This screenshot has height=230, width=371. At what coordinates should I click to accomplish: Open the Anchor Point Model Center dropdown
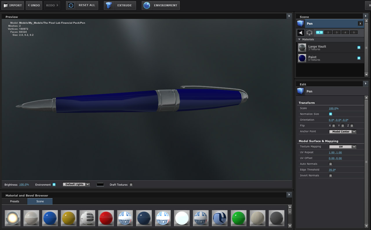tap(343, 131)
